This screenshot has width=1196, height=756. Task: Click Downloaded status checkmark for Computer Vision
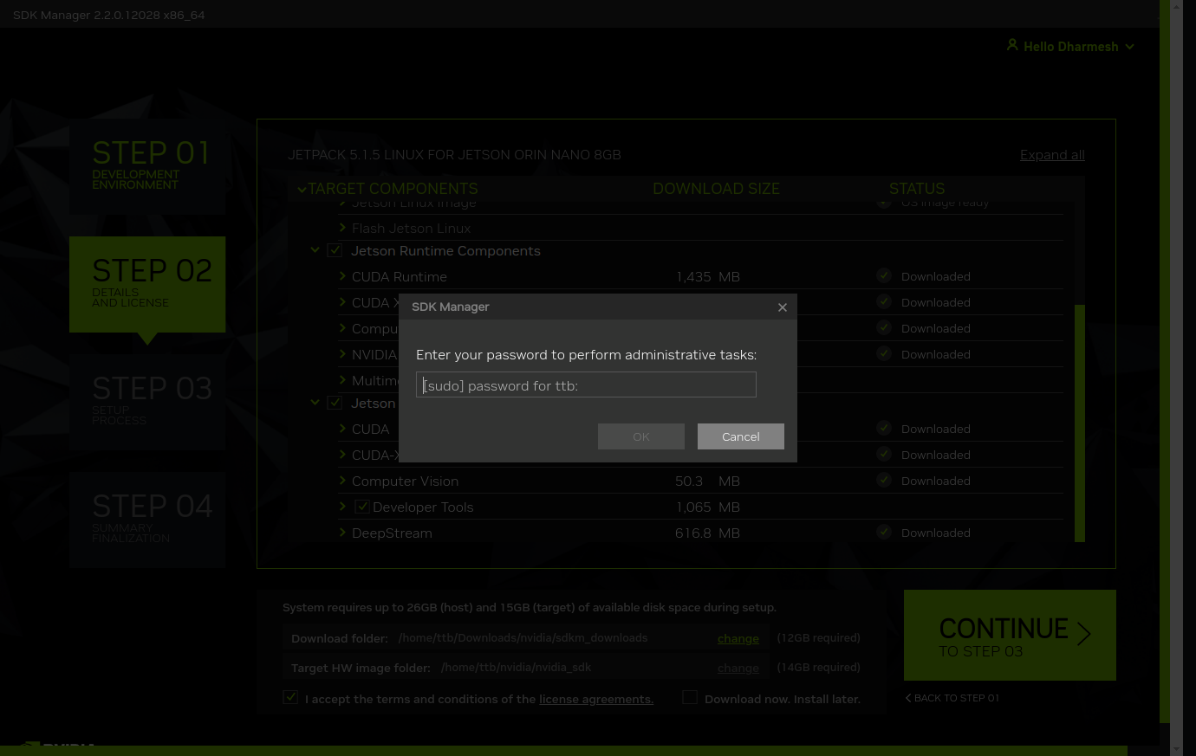tap(883, 481)
